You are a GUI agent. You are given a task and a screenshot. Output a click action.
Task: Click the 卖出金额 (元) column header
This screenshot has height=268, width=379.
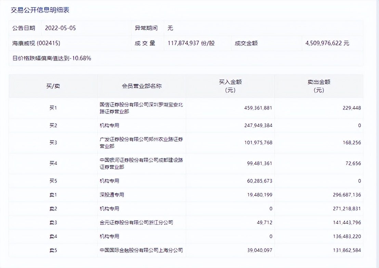319,86
